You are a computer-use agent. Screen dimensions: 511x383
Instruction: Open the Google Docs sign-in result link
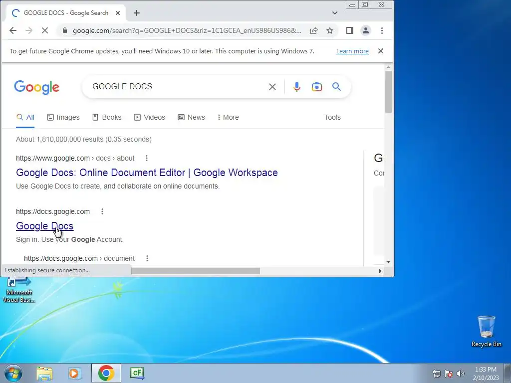point(44,226)
